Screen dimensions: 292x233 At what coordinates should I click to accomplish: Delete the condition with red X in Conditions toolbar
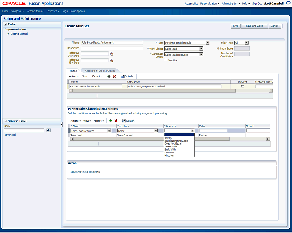pyautogui.click(x=115, y=121)
